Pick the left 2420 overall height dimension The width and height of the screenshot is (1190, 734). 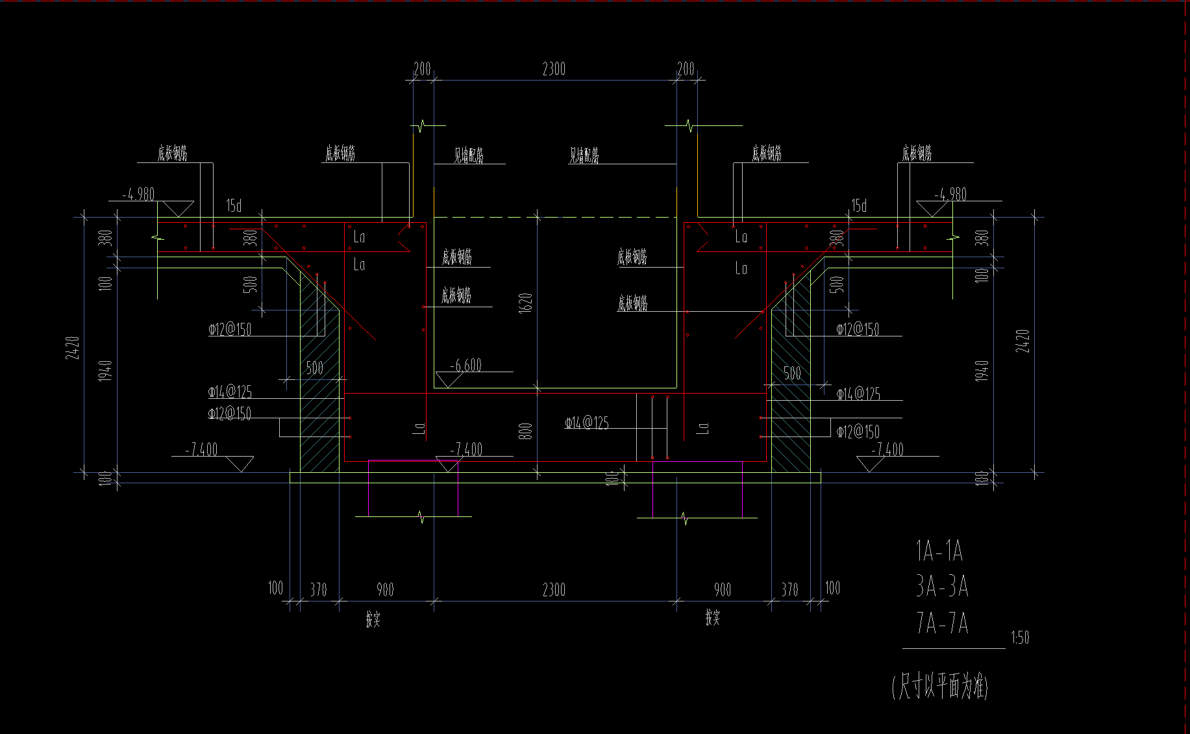click(x=72, y=348)
